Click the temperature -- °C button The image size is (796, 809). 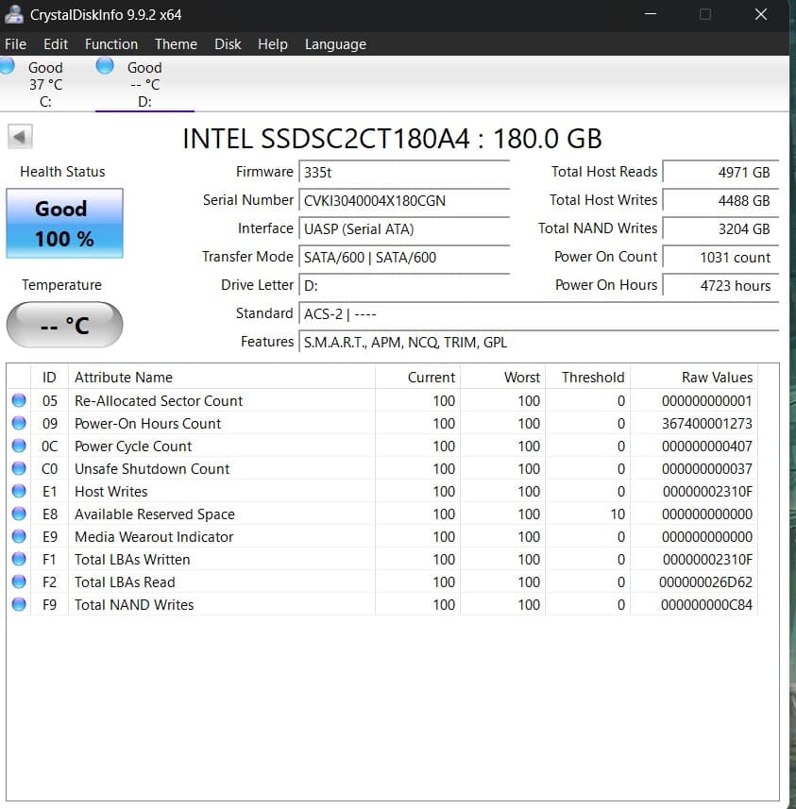[x=64, y=325]
